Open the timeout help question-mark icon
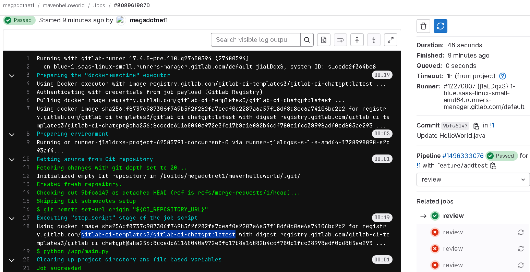This screenshot has width=530, height=272. 503,76
